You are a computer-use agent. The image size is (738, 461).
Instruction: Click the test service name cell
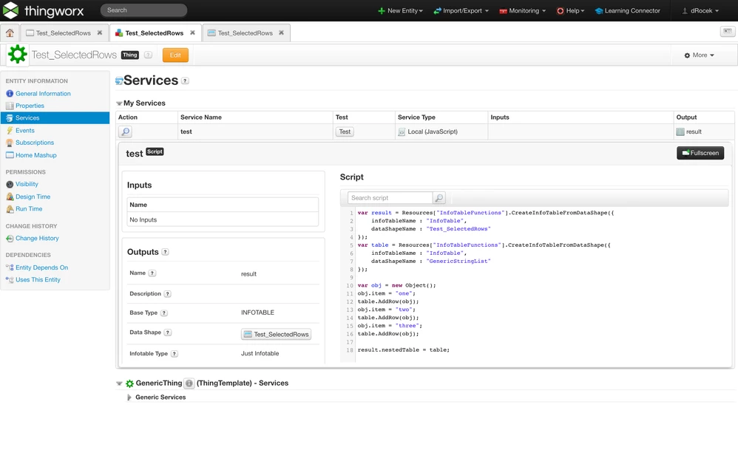click(x=256, y=132)
